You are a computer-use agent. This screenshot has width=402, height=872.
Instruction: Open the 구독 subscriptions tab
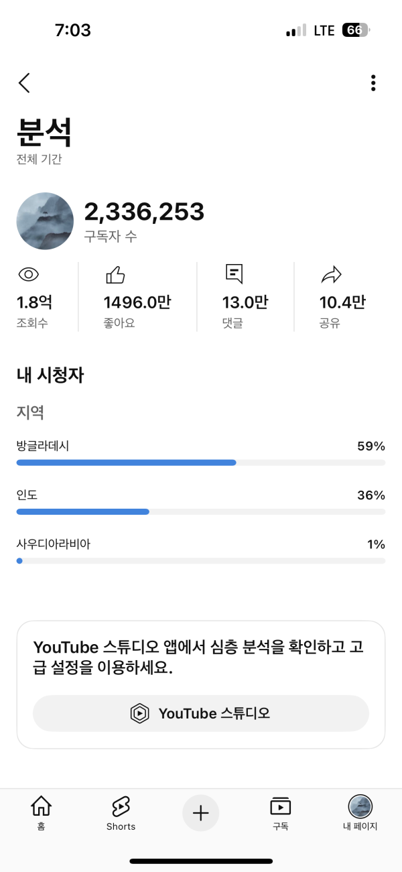point(280,813)
